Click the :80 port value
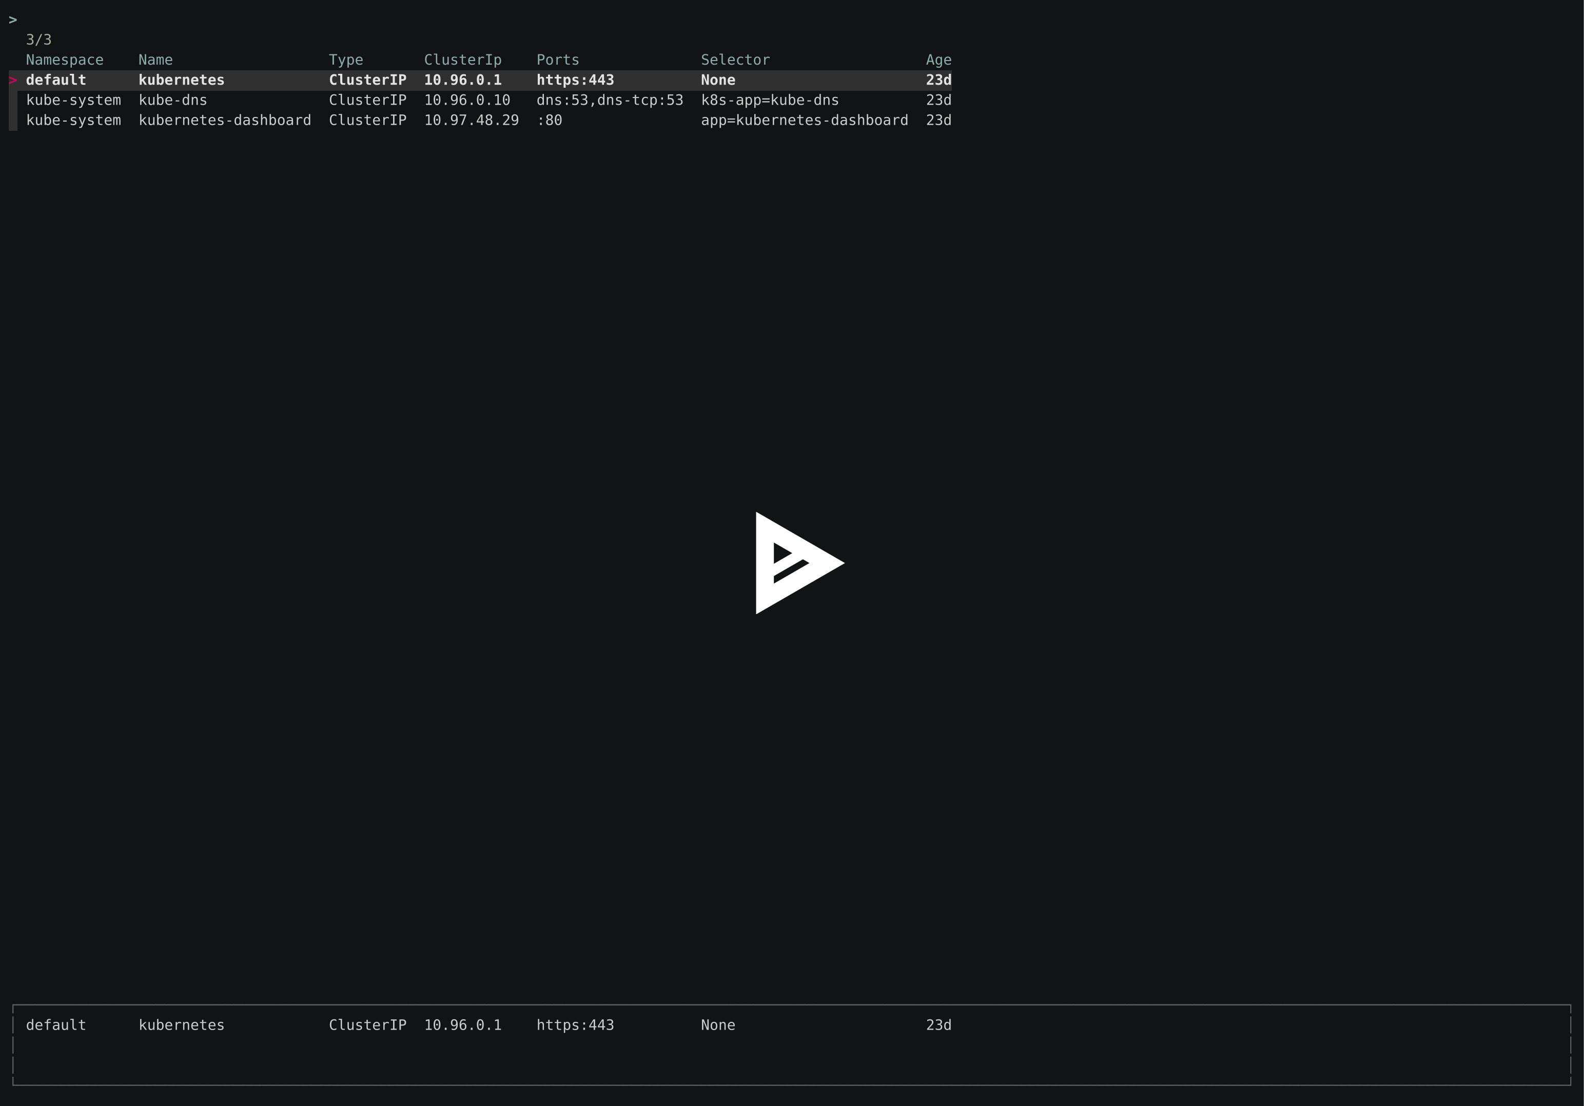The width and height of the screenshot is (1584, 1106). point(550,120)
